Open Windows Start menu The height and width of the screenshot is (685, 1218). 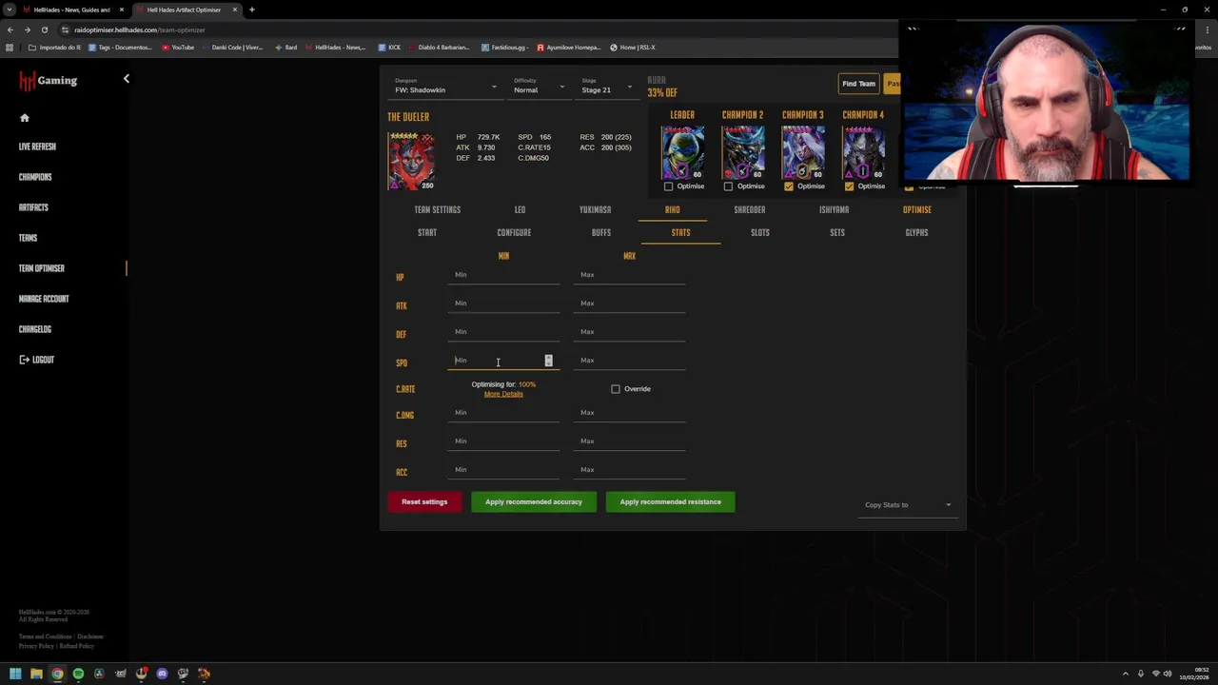15,674
